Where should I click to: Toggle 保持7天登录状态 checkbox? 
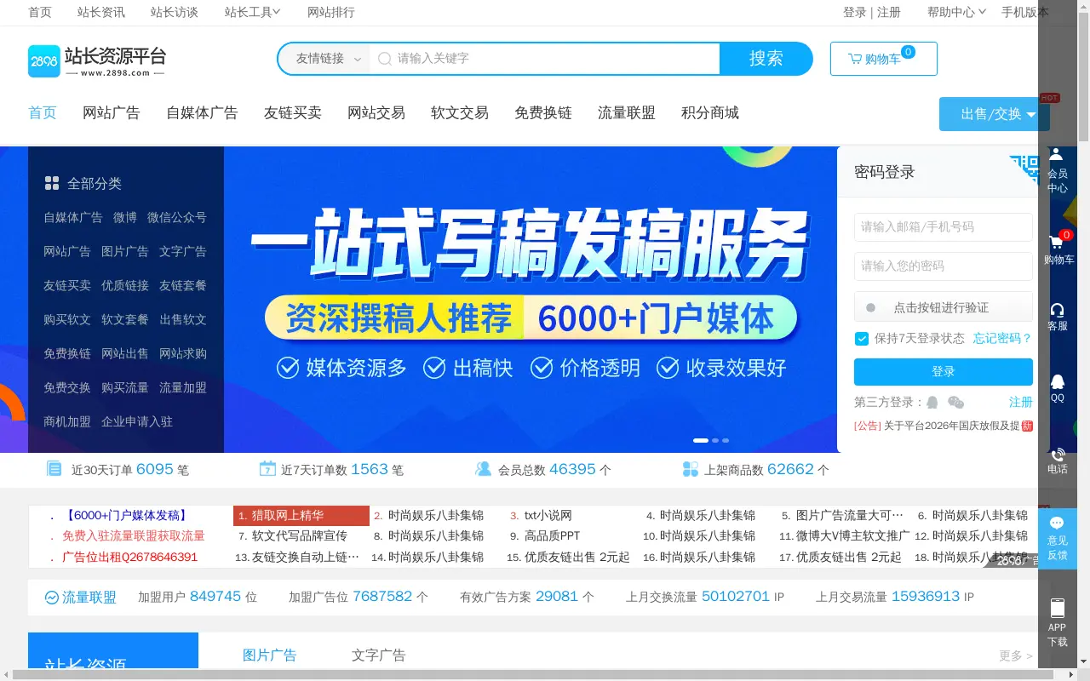pos(862,339)
